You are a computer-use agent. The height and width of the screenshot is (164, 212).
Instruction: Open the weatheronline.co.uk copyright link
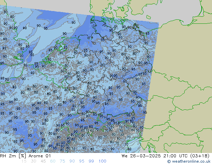[189, 161]
